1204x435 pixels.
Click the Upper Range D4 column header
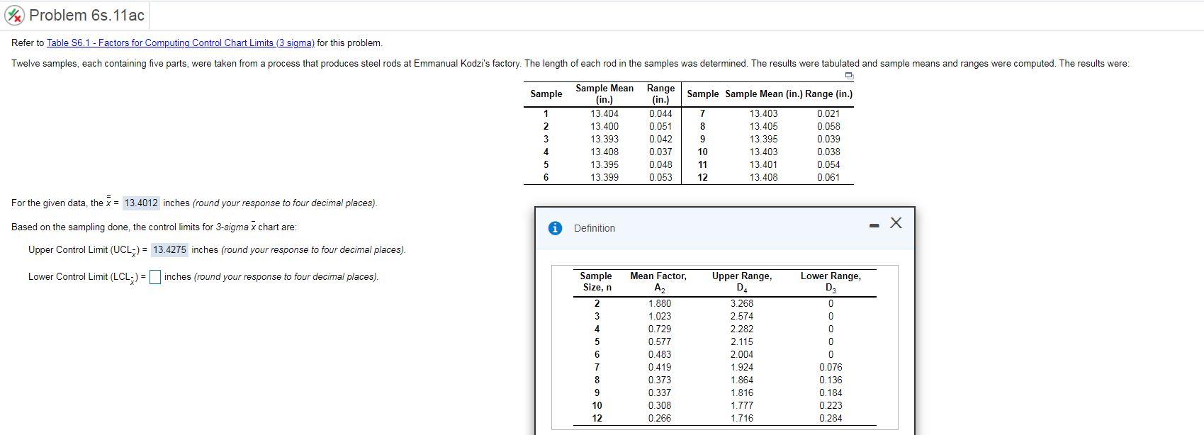742,281
